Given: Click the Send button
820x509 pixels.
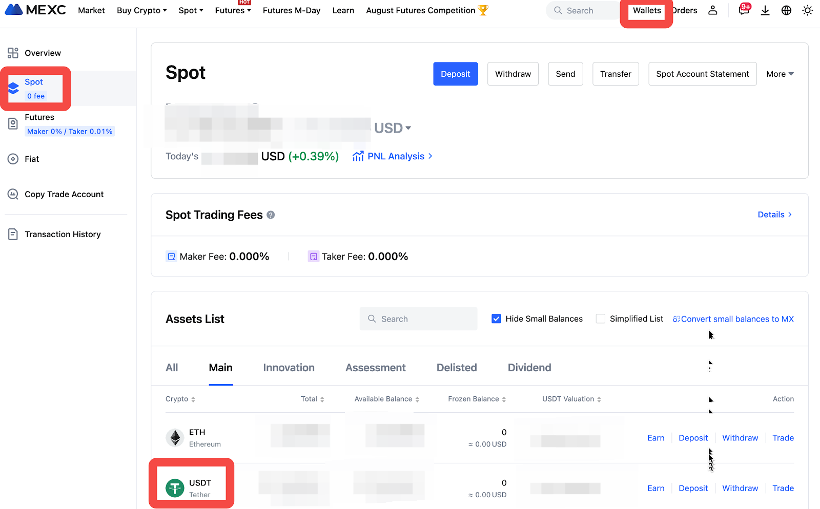Looking at the screenshot, I should pos(565,74).
